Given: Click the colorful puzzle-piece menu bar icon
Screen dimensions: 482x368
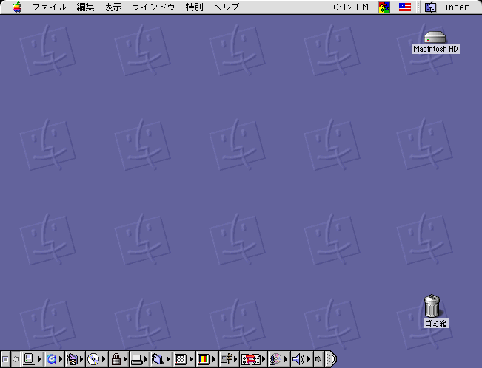Looking at the screenshot, I should click(x=384, y=7).
